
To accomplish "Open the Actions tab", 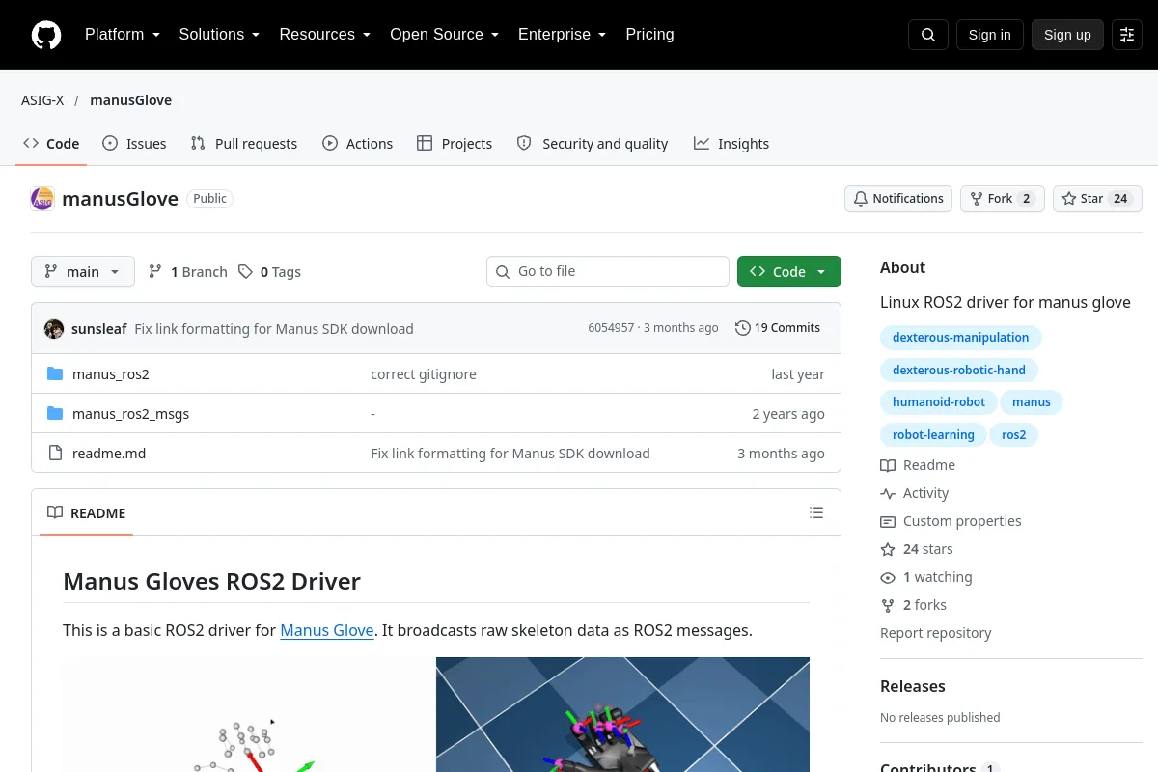I will (x=358, y=144).
